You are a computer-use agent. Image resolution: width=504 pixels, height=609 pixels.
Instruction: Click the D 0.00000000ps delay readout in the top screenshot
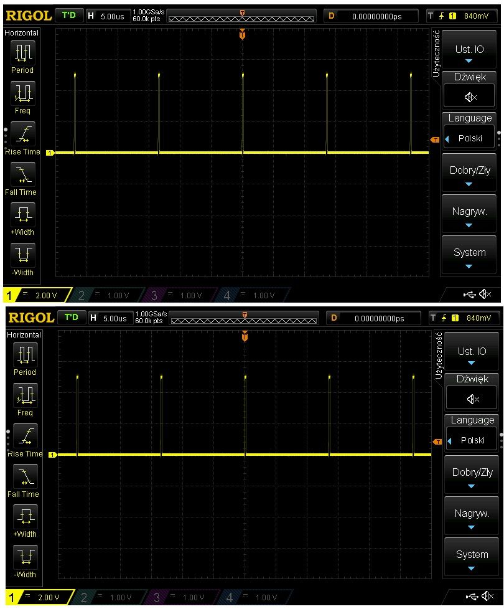pyautogui.click(x=371, y=16)
